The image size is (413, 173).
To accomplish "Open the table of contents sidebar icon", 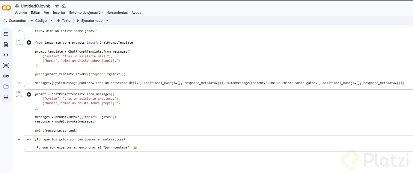I will pyautogui.click(x=6, y=34).
